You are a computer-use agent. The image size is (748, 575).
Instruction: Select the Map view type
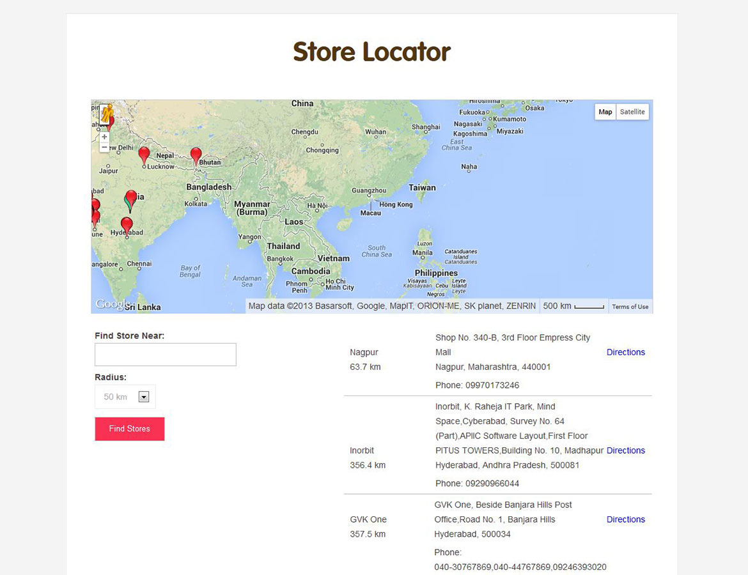click(605, 112)
